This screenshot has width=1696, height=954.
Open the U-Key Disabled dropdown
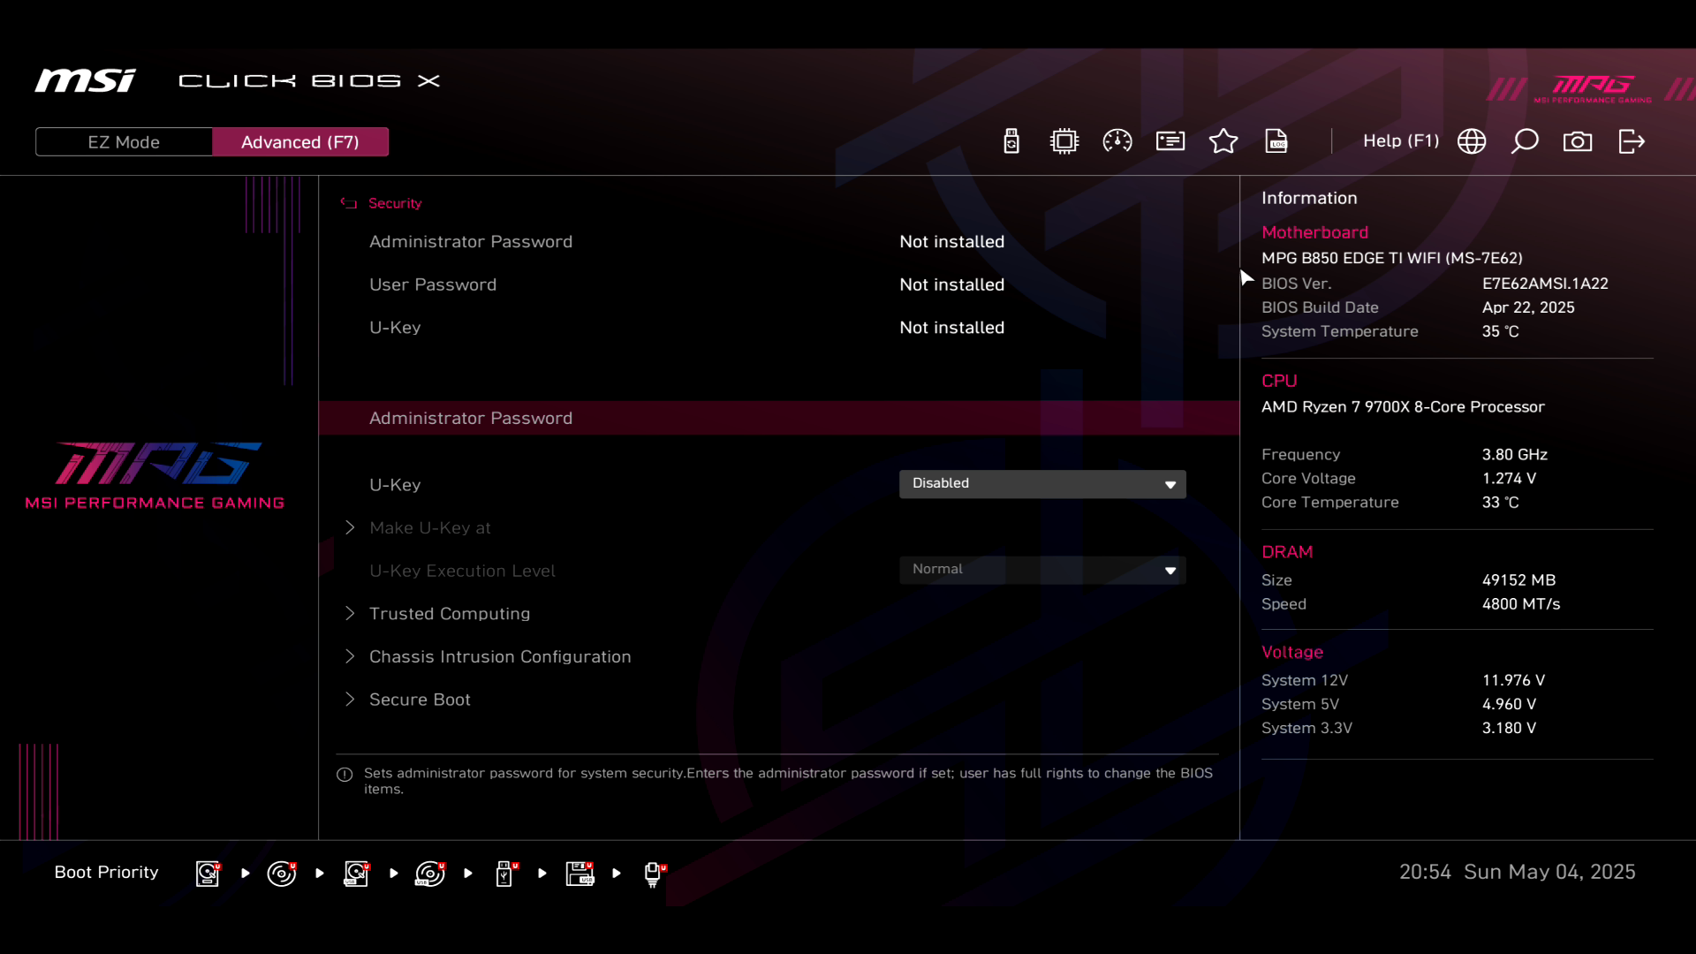pos(1042,484)
